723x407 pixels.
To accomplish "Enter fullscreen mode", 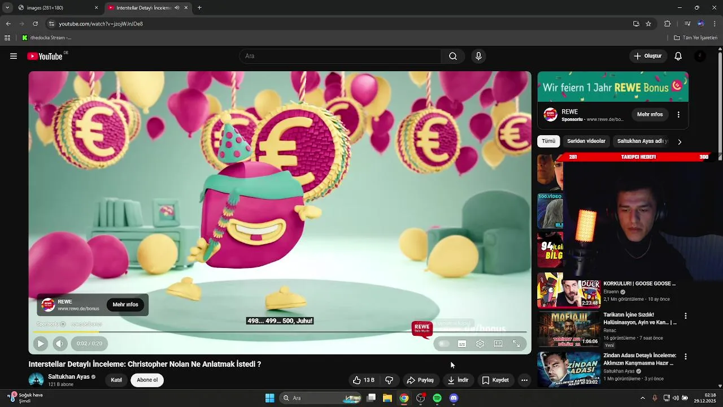I will pos(516,343).
